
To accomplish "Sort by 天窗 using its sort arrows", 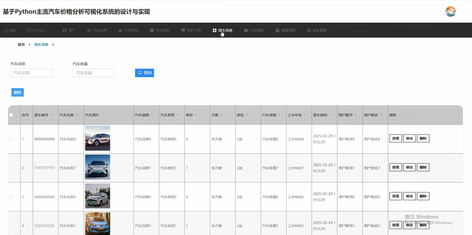I will 222,115.
